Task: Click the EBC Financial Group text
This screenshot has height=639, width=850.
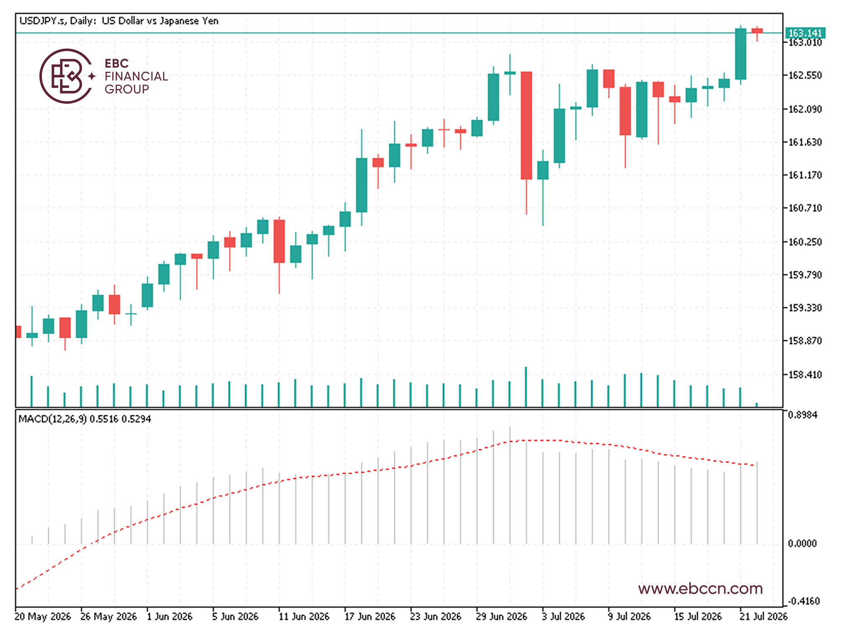Action: point(136,76)
